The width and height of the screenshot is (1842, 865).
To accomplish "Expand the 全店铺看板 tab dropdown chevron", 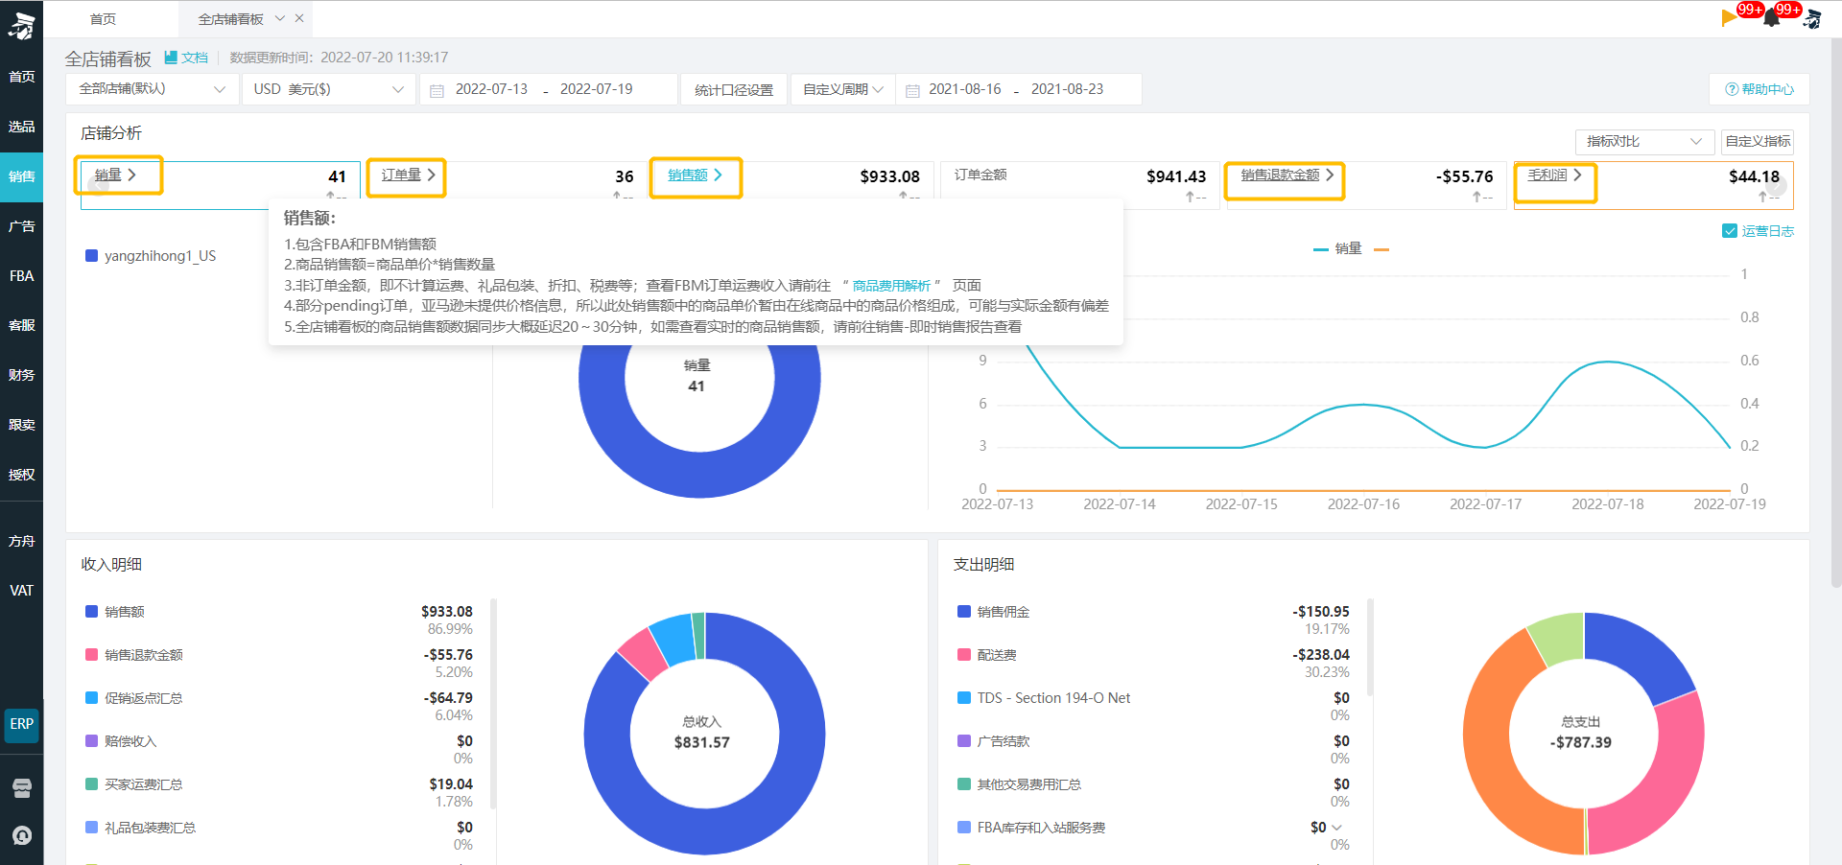I will pos(280,18).
